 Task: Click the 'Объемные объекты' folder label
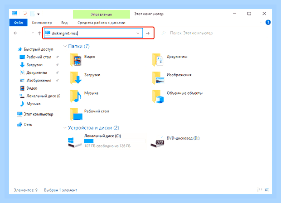click(x=184, y=93)
